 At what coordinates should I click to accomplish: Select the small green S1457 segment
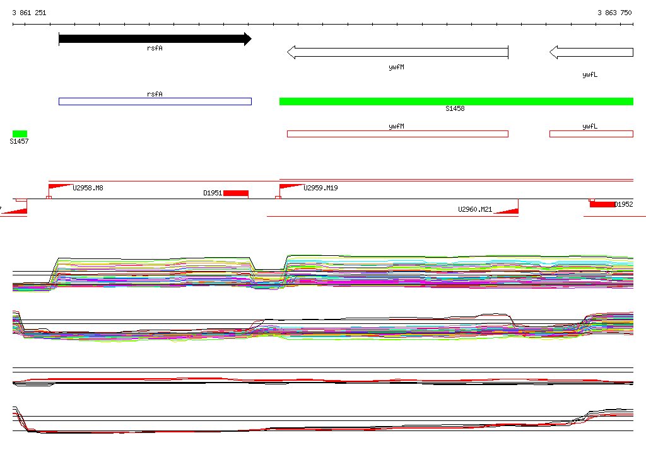click(20, 134)
